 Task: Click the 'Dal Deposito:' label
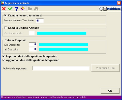12,45
